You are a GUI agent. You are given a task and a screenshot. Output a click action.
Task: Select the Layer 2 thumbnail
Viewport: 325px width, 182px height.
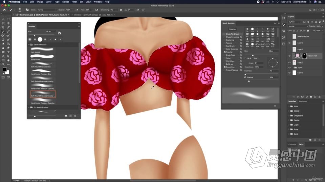[x=294, y=49]
